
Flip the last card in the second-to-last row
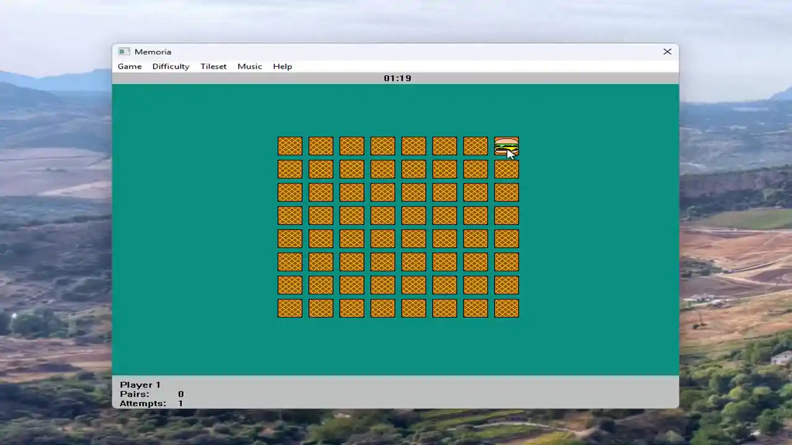tap(506, 285)
